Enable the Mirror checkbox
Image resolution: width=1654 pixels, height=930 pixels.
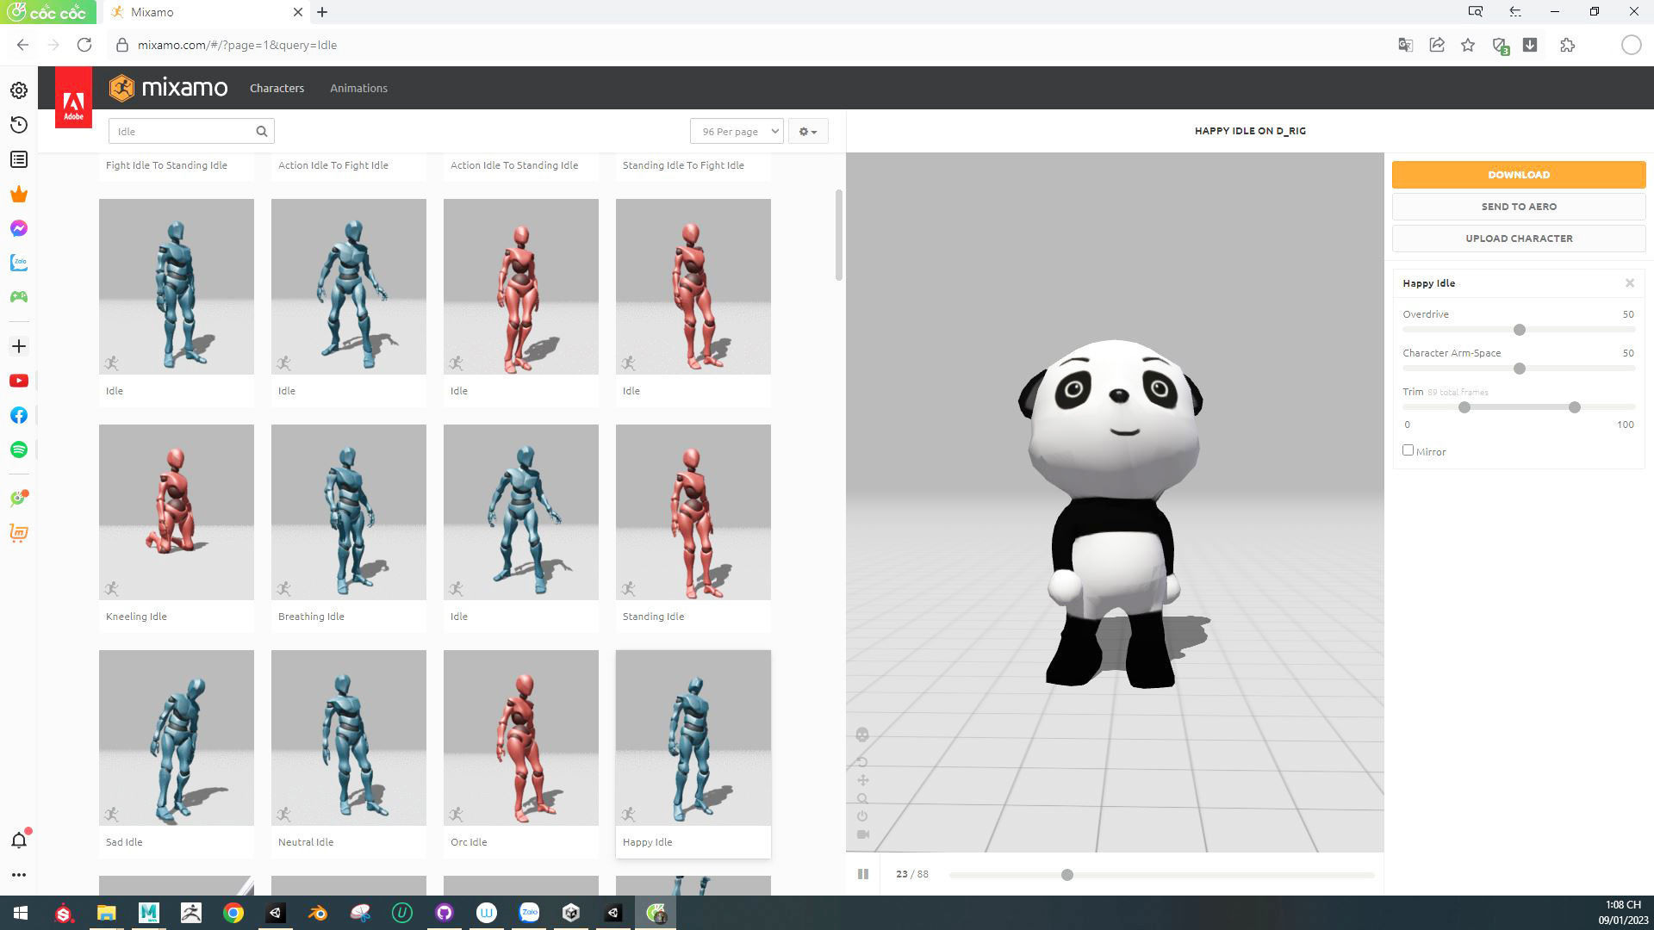point(1408,450)
